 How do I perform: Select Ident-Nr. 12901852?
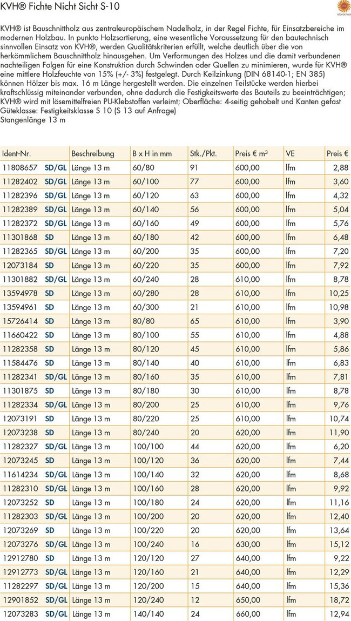tap(20, 600)
